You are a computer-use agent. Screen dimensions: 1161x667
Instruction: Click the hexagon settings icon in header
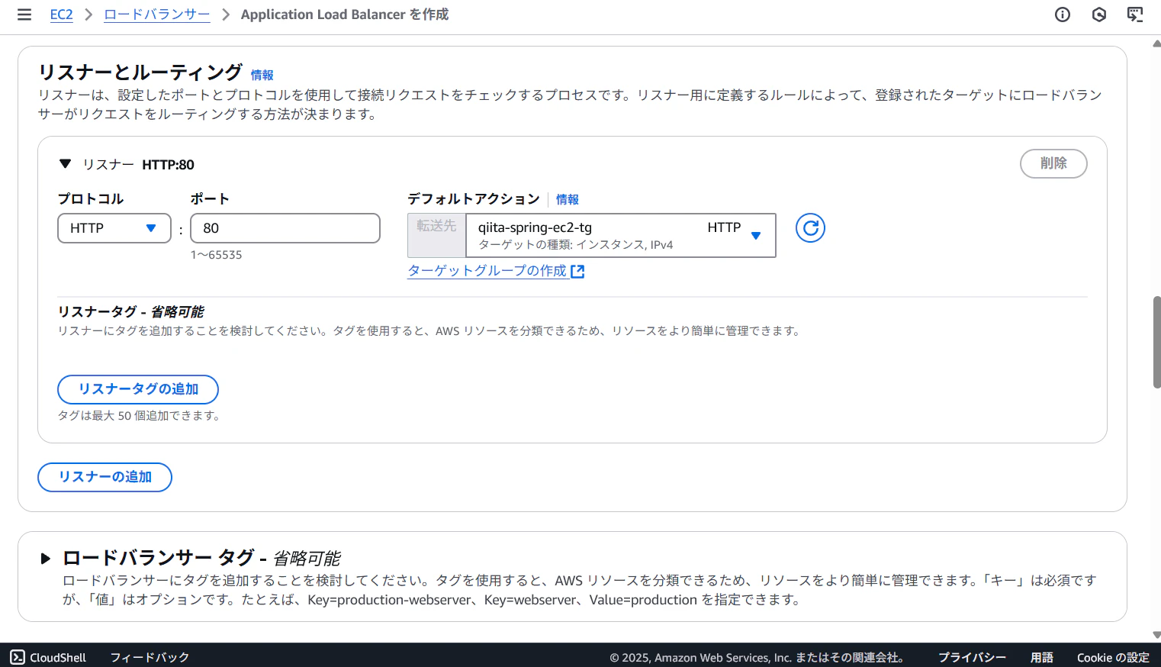tap(1099, 14)
